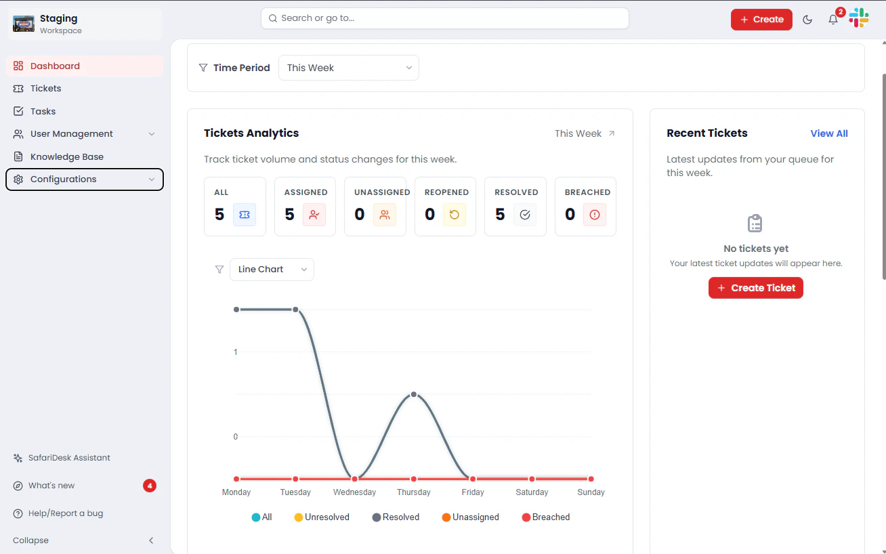Screen dimensions: 886x554
Task: Click View All recent tickets link
Action: pyautogui.click(x=829, y=133)
